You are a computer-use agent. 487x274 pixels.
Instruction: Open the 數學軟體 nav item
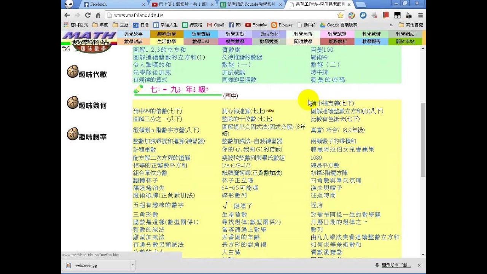pyautogui.click(x=371, y=34)
